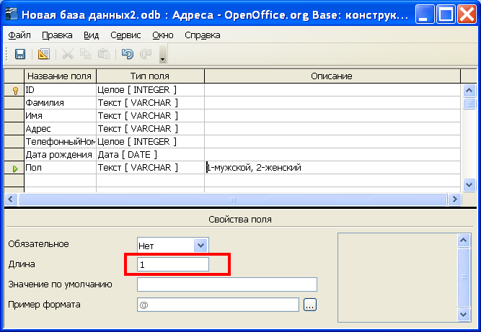Click into the Длина input field
Viewport: 481px width, 332px height.
(173, 264)
